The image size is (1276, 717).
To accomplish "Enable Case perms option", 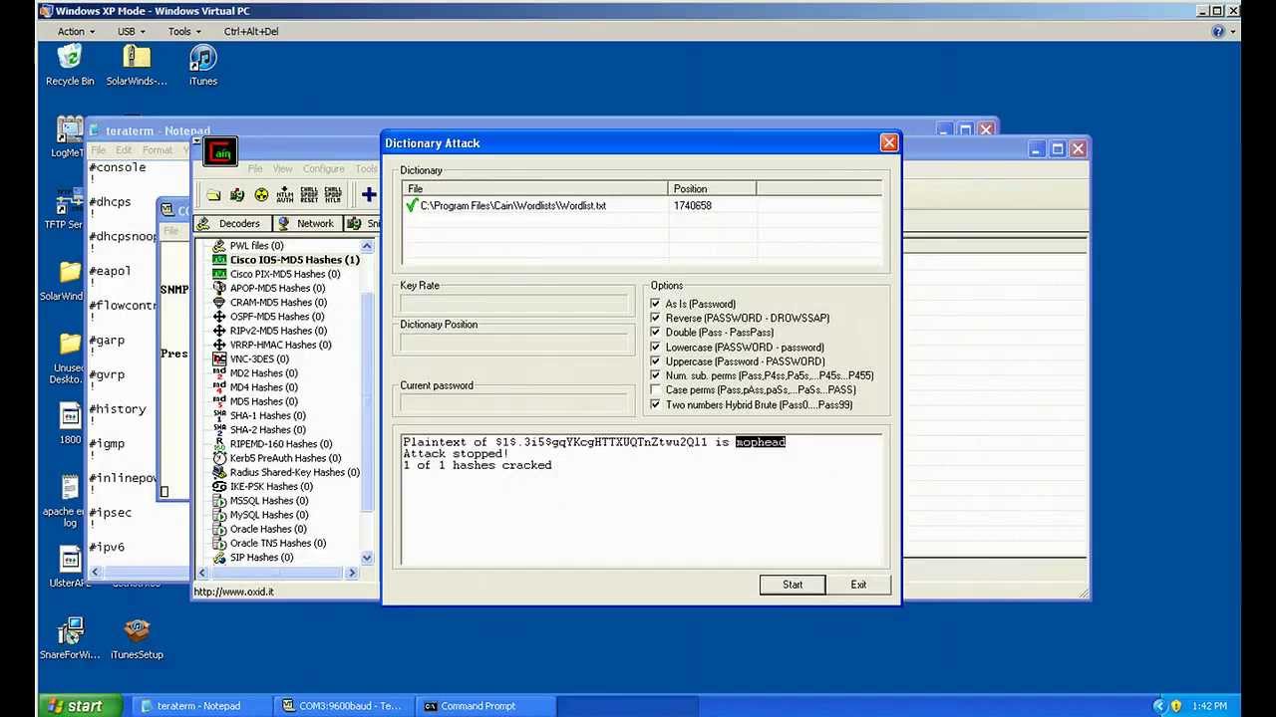I will (x=655, y=390).
